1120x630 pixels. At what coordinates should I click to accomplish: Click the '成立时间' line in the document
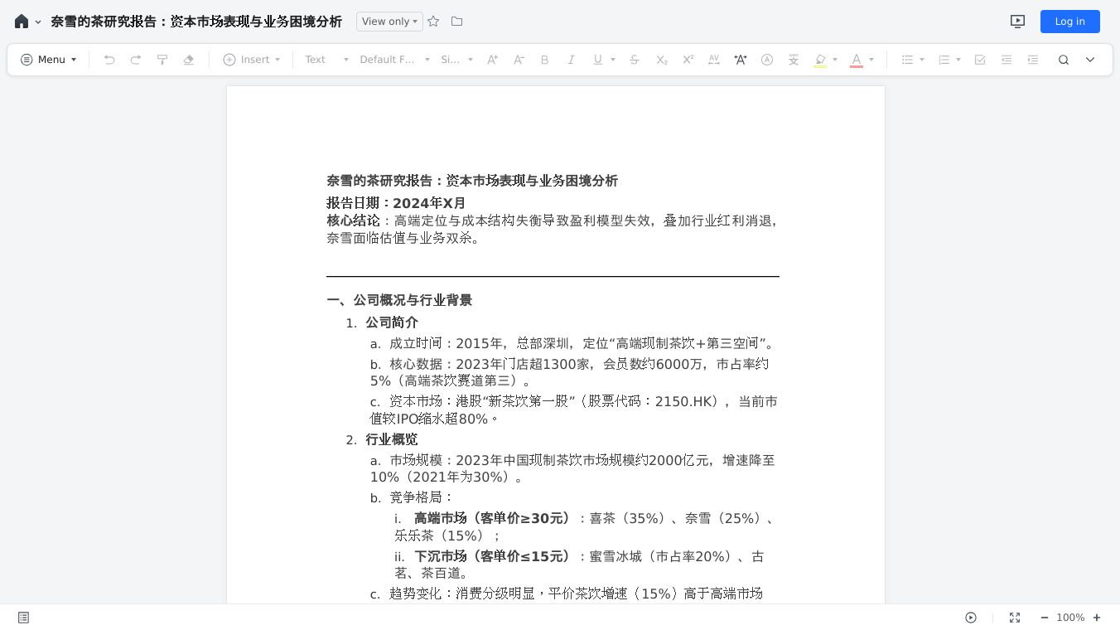(582, 343)
